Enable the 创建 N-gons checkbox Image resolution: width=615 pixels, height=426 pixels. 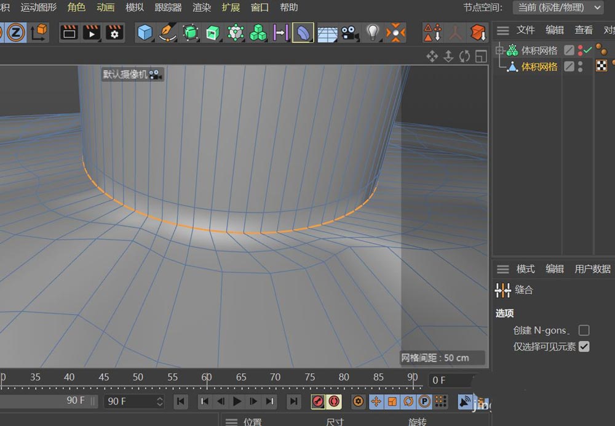pyautogui.click(x=584, y=331)
